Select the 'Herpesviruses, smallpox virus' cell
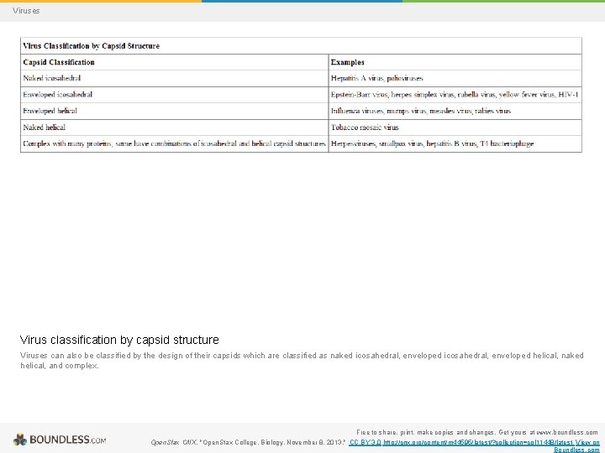Viewport: 605px width, 453px height. click(x=455, y=143)
